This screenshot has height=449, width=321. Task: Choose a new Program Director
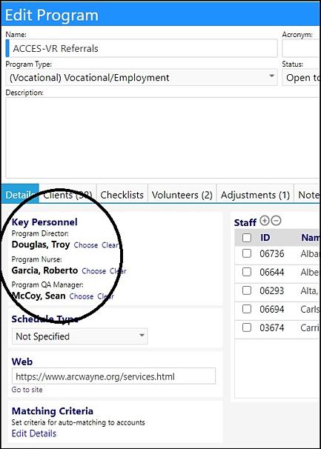click(86, 245)
